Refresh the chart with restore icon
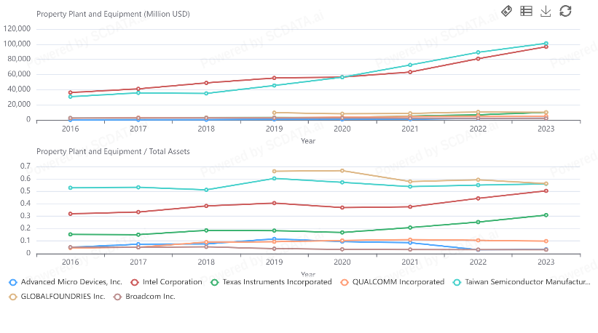This screenshot has height=333, width=598. pos(565,10)
